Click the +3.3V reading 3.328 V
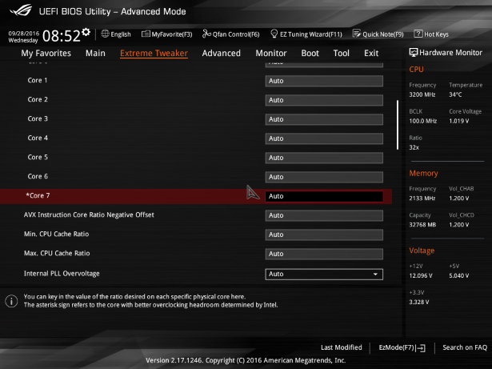The width and height of the screenshot is (492, 369). point(419,302)
